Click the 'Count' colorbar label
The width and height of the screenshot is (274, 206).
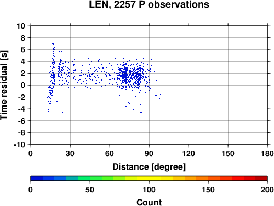149,202
